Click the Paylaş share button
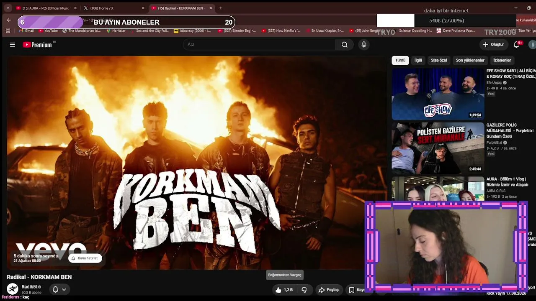The width and height of the screenshot is (536, 301). point(329,290)
